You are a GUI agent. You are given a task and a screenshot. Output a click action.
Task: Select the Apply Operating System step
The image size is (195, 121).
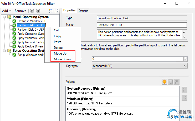pyautogui.click(x=31, y=34)
